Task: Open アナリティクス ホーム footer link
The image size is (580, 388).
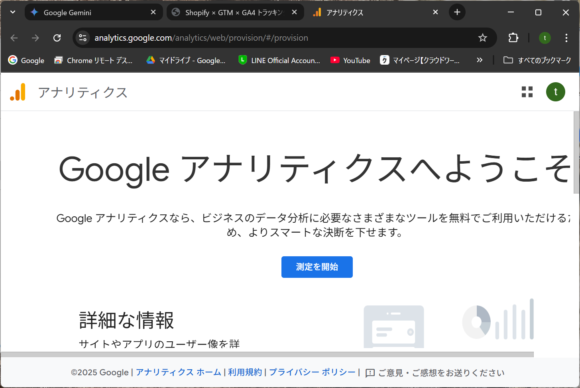Action: (x=179, y=372)
